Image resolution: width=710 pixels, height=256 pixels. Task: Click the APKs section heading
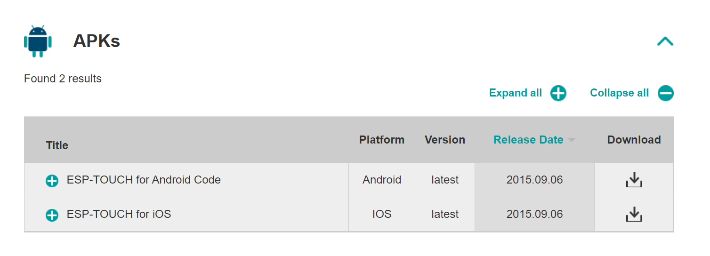point(97,41)
